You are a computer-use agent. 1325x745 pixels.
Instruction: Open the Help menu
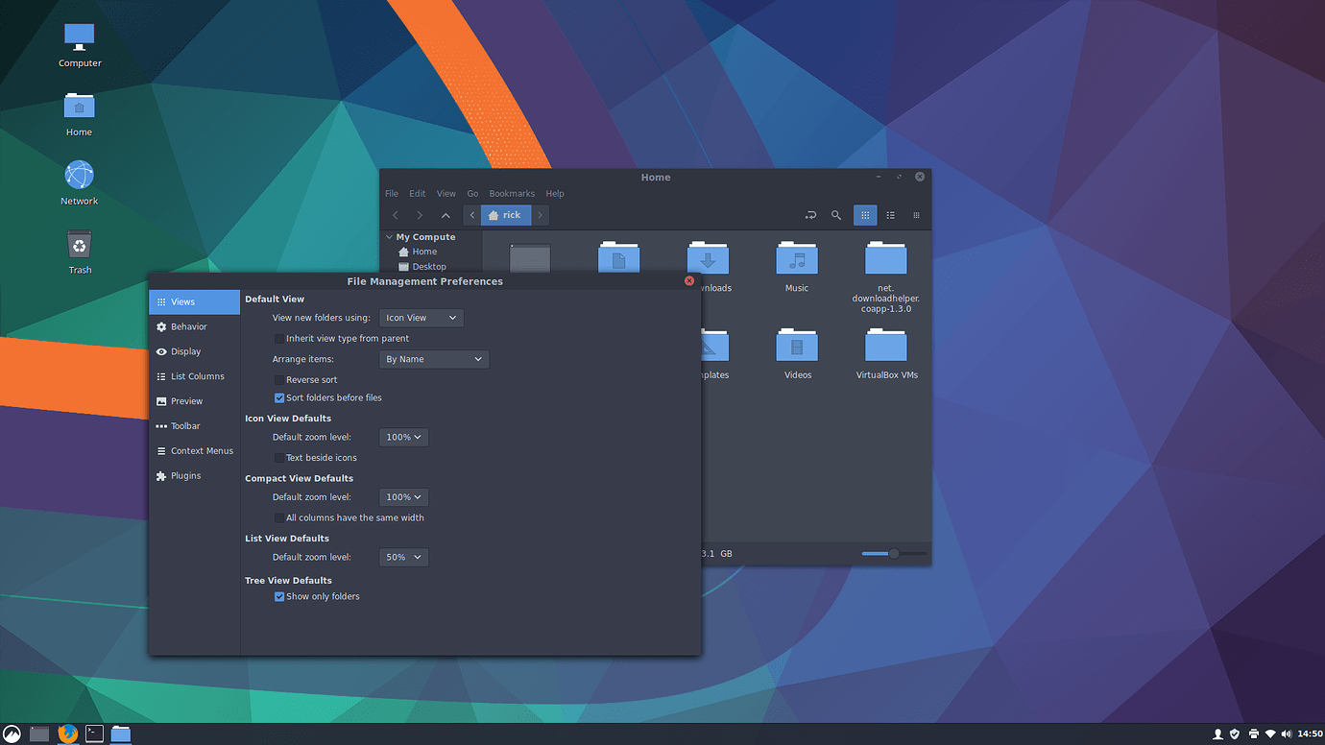(555, 194)
